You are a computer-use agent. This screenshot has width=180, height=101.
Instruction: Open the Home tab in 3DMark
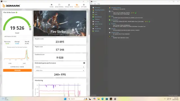[51, 6]
